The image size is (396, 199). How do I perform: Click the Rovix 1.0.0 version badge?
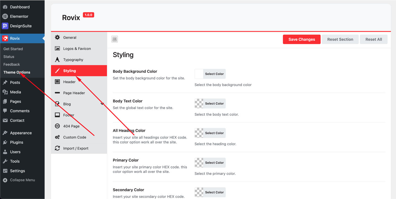click(89, 15)
